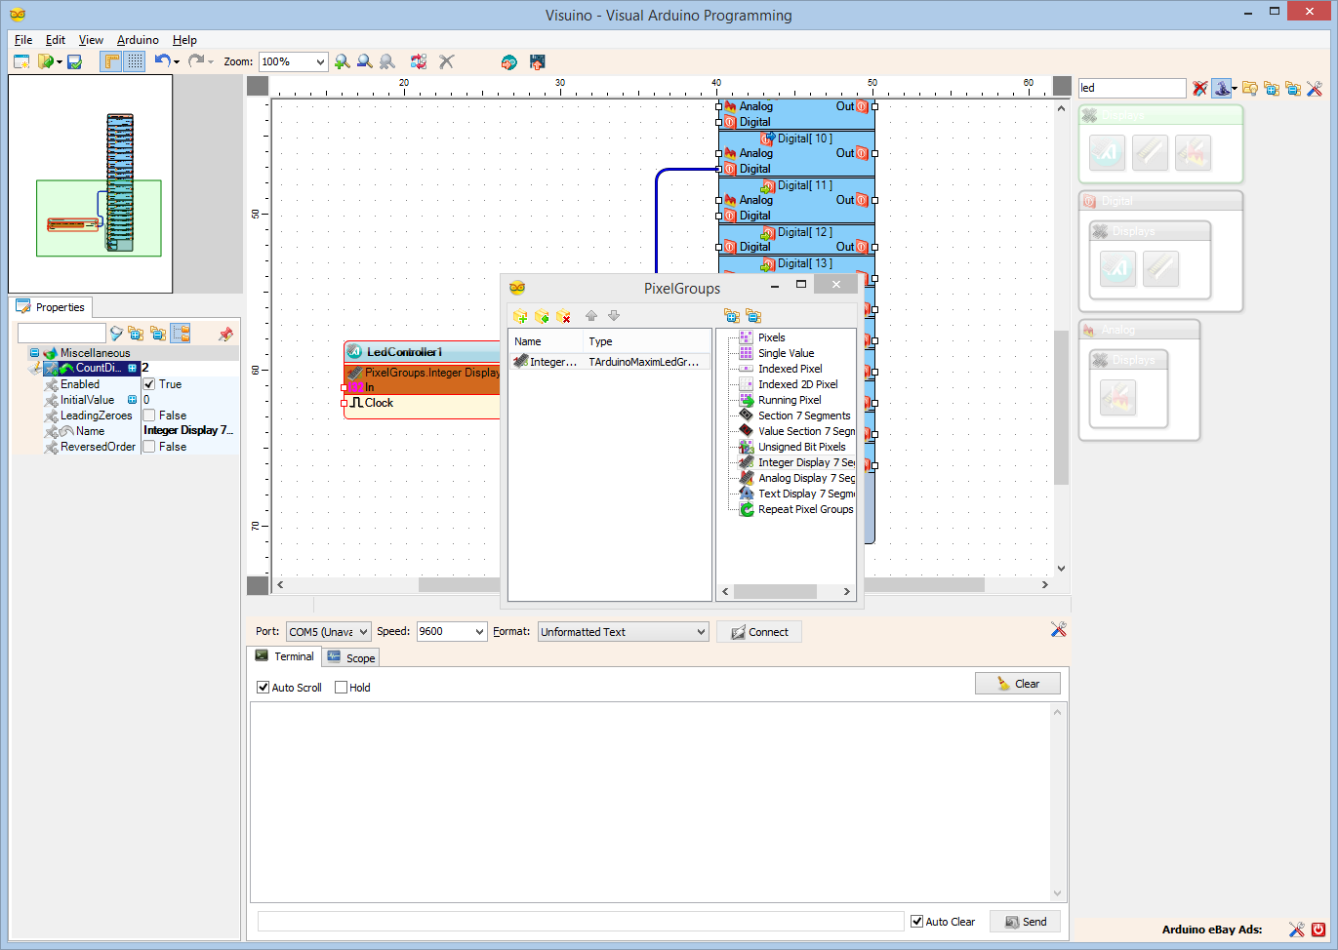This screenshot has width=1338, height=950.
Task: Click the serial port setup wrench icon
Action: click(x=1058, y=629)
